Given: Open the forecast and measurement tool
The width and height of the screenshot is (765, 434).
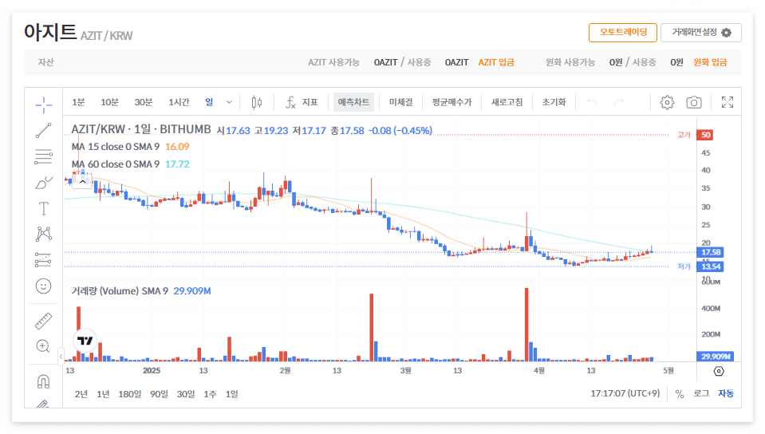Looking at the screenshot, I should 43,260.
